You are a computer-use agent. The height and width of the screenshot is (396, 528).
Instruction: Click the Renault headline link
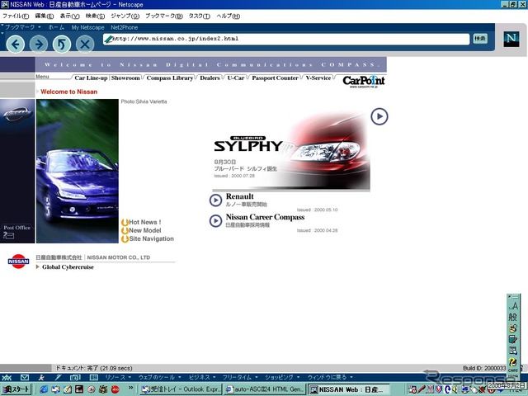(240, 196)
